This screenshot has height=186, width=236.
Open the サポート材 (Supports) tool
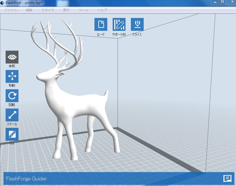pyautogui.click(x=119, y=24)
